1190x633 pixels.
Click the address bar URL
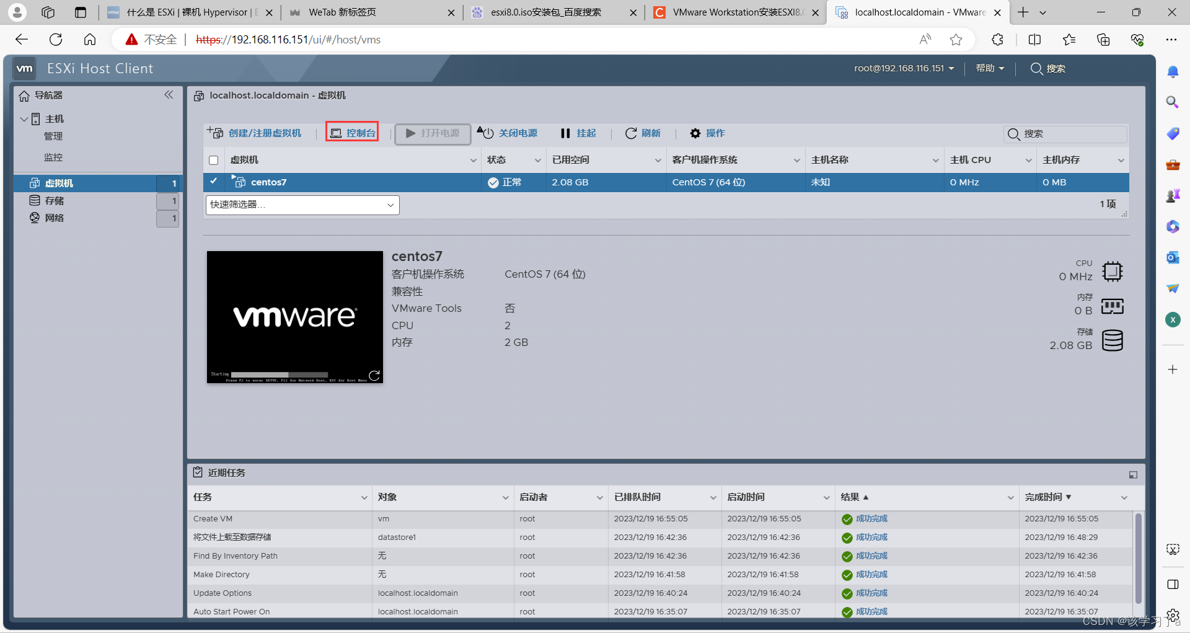click(x=288, y=40)
